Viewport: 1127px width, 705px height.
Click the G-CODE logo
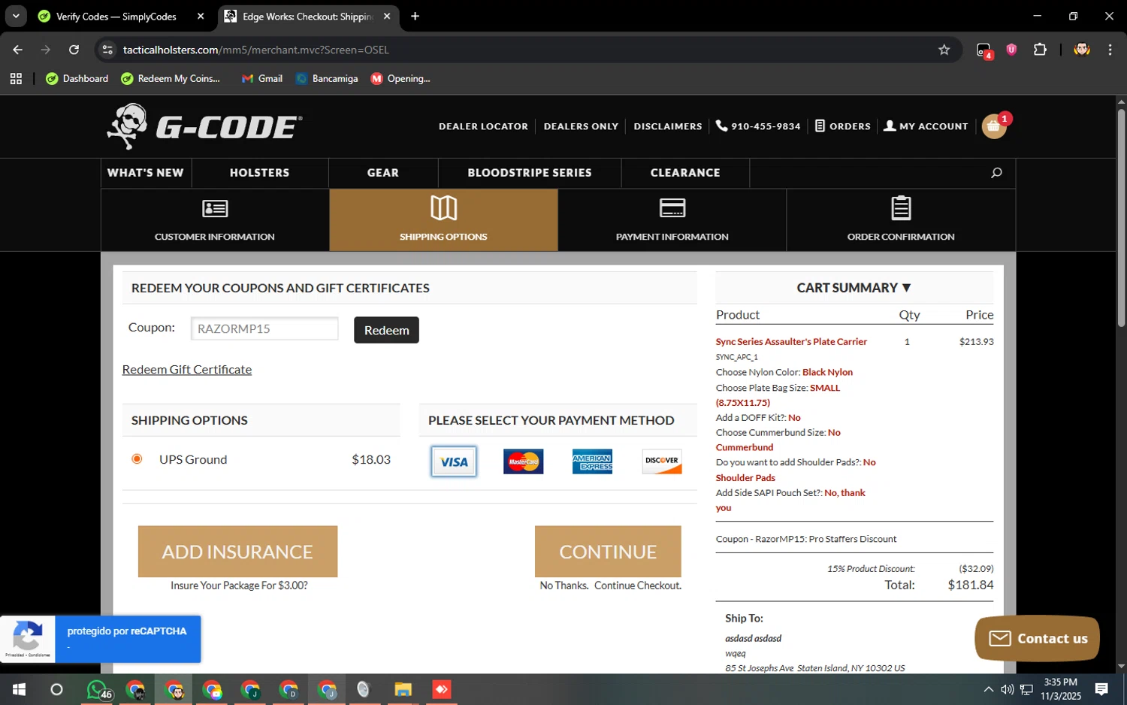204,126
